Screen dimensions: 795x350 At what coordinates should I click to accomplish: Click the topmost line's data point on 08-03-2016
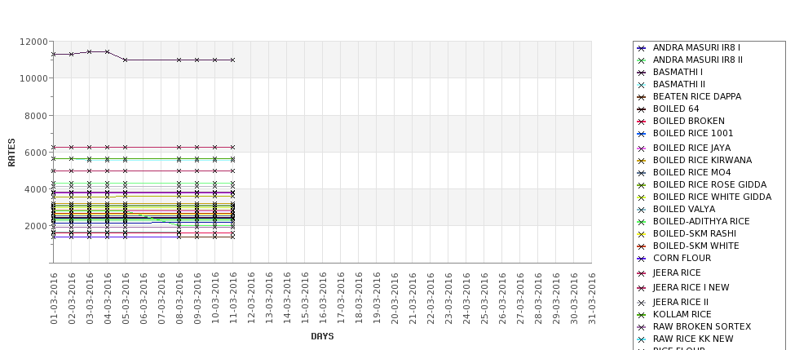[179, 60]
